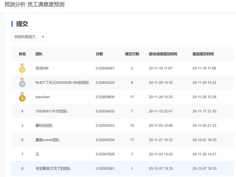Click score 0.02934832
The width and height of the screenshot is (236, 177).
tap(105, 111)
